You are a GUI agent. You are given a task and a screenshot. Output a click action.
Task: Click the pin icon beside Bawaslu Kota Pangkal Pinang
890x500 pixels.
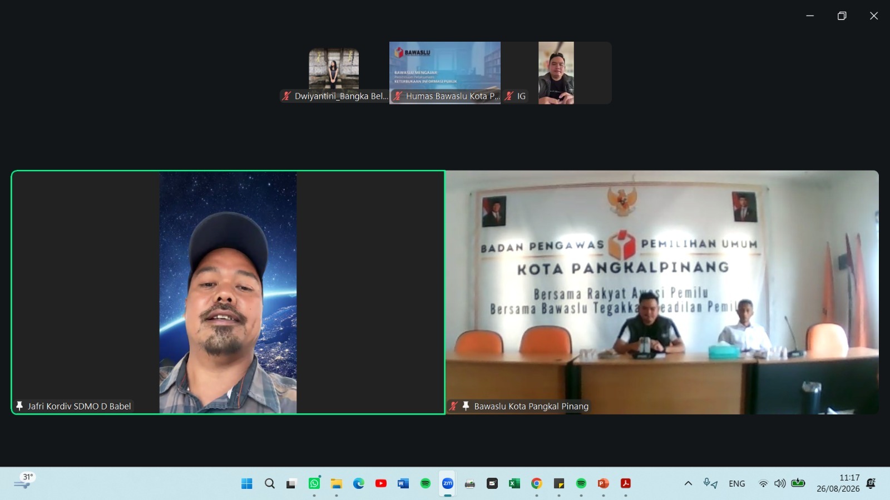466,406
